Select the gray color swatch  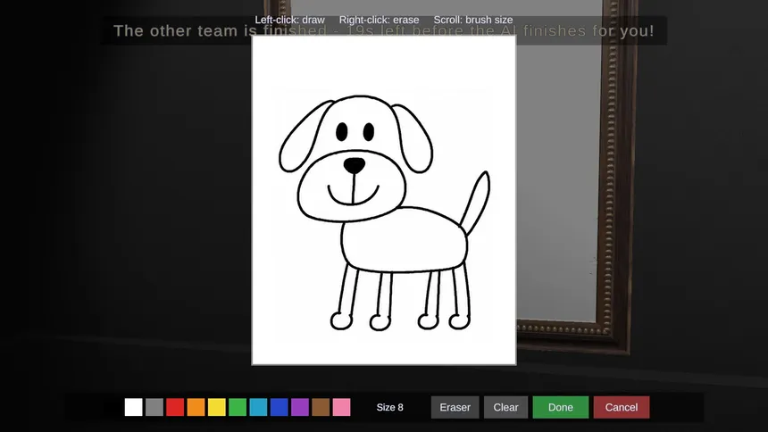coord(154,407)
